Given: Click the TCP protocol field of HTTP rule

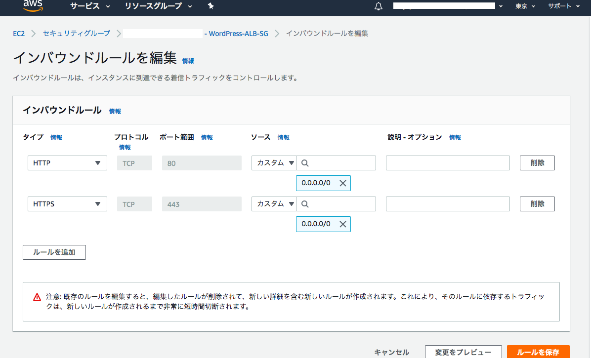Looking at the screenshot, I should click(x=134, y=163).
